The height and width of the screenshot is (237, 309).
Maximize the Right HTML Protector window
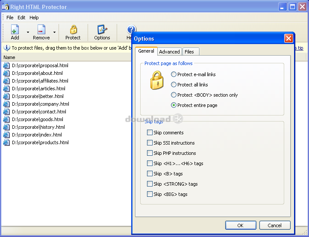(292, 7)
